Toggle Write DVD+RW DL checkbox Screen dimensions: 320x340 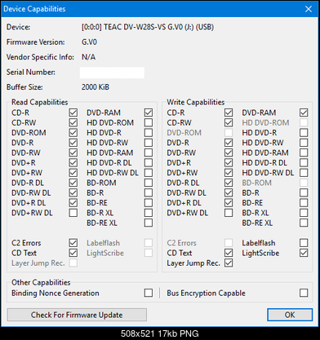tap(229, 213)
